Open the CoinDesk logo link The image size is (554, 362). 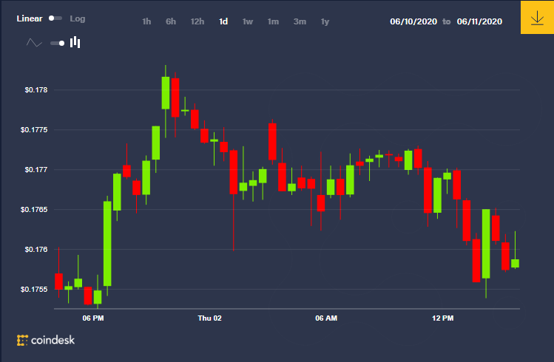tap(46, 340)
